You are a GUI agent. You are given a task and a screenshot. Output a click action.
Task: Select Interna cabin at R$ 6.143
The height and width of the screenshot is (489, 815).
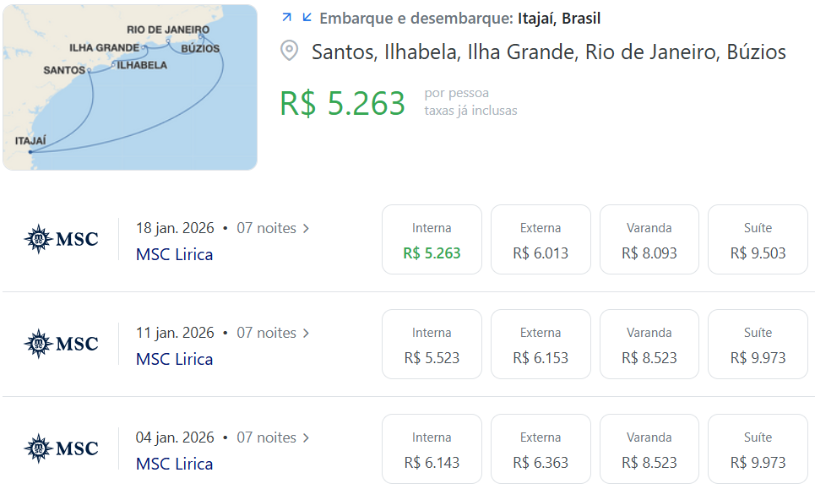tap(432, 449)
